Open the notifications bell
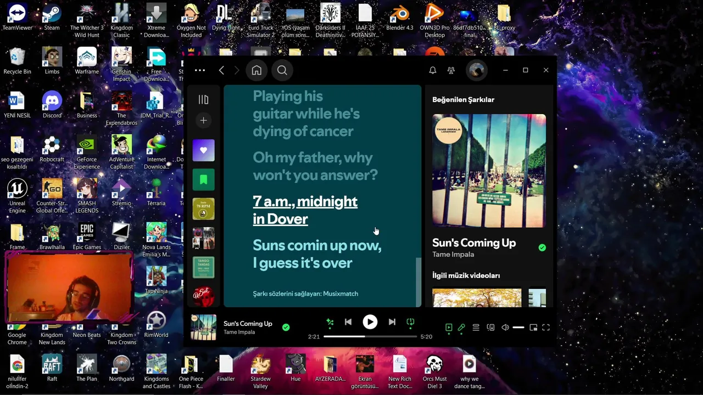 coord(433,70)
